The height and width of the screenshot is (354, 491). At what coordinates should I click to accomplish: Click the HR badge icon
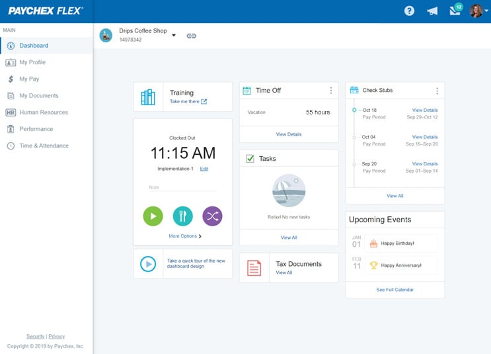click(11, 112)
